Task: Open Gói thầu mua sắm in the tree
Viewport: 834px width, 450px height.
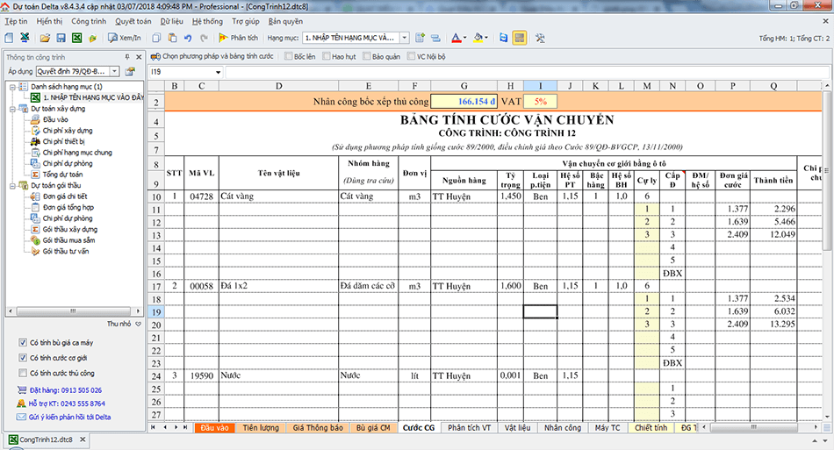Action: coord(69,239)
